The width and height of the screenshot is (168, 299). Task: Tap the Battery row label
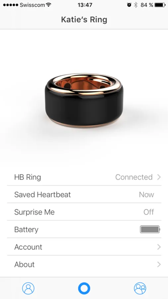(26, 230)
